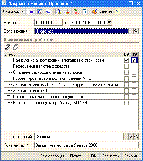
Task: Check БУ for Закрытие счета 44
Action: coord(126,91)
